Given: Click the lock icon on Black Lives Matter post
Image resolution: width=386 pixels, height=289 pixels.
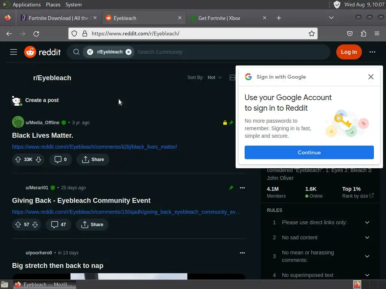Looking at the screenshot, I should pos(225,123).
